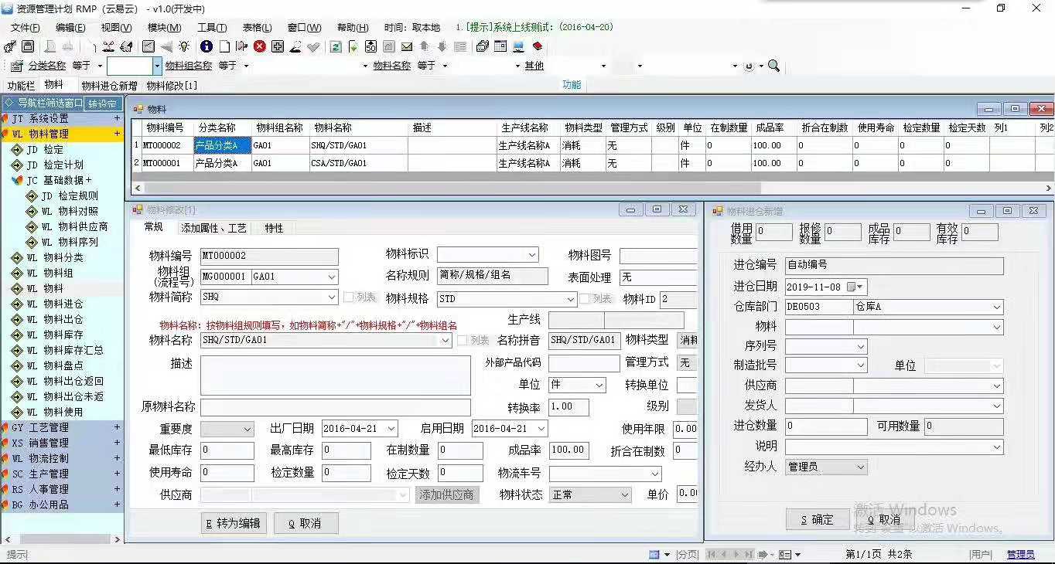Image resolution: width=1055 pixels, height=564 pixels.
Task: Expand the 经办人 dropdown showing 管理员
Action: point(860,467)
